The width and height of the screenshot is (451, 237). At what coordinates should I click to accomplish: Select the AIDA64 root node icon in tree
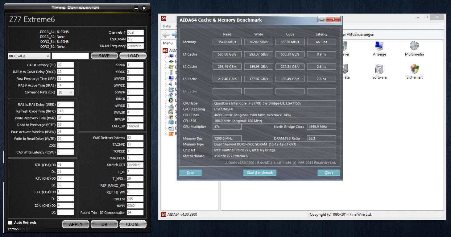[165, 50]
